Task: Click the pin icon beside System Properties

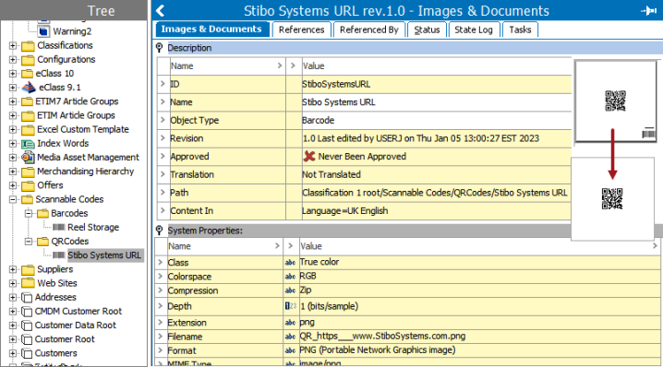Action: [159, 231]
